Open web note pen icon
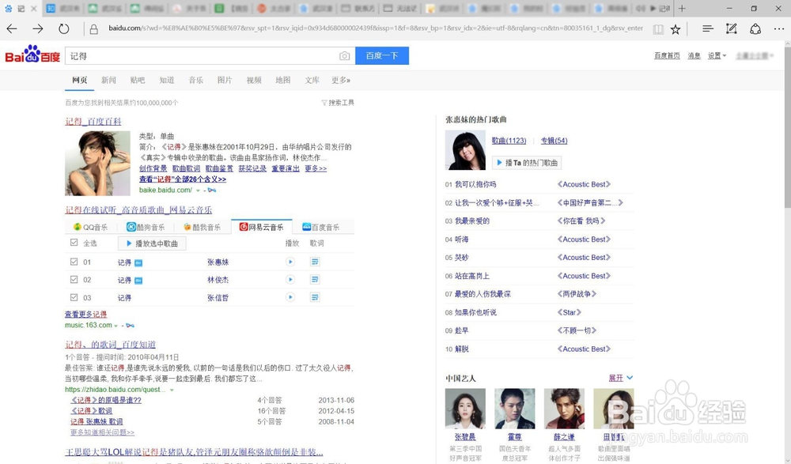The height and width of the screenshot is (464, 791). click(x=732, y=28)
